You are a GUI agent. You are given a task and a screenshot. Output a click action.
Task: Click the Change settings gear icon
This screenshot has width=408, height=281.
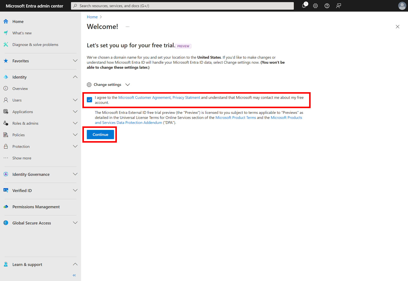(89, 85)
